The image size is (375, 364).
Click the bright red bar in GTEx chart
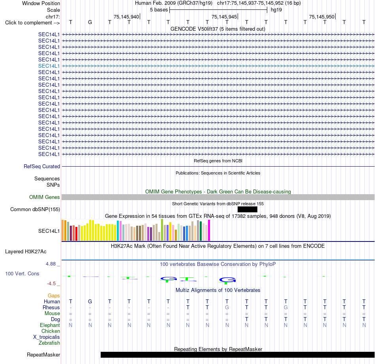77,234
